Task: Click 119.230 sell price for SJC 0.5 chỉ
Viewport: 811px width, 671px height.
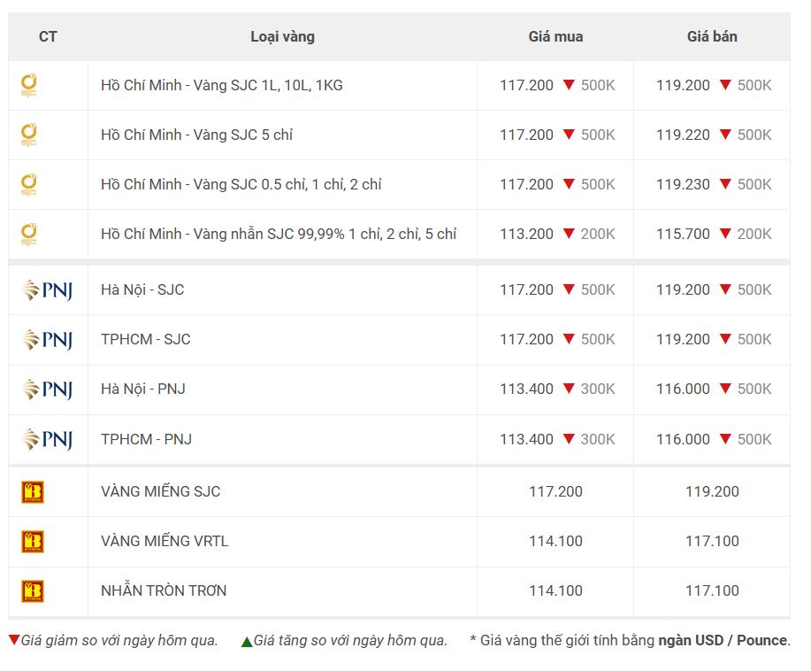Action: pyautogui.click(x=683, y=184)
